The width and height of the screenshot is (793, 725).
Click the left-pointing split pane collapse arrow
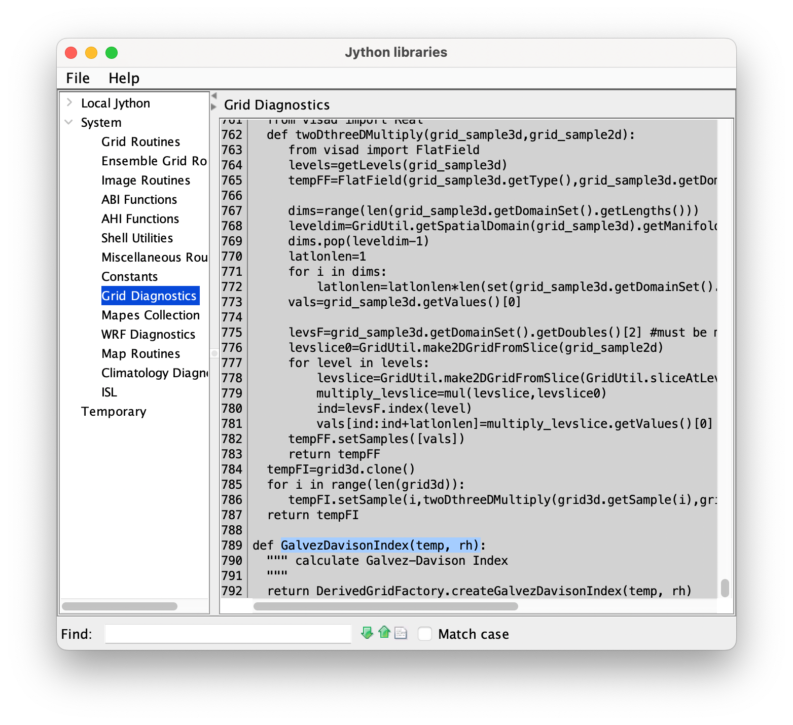214,96
